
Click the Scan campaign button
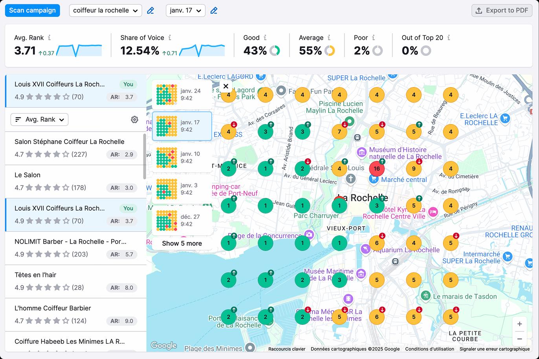[32, 11]
